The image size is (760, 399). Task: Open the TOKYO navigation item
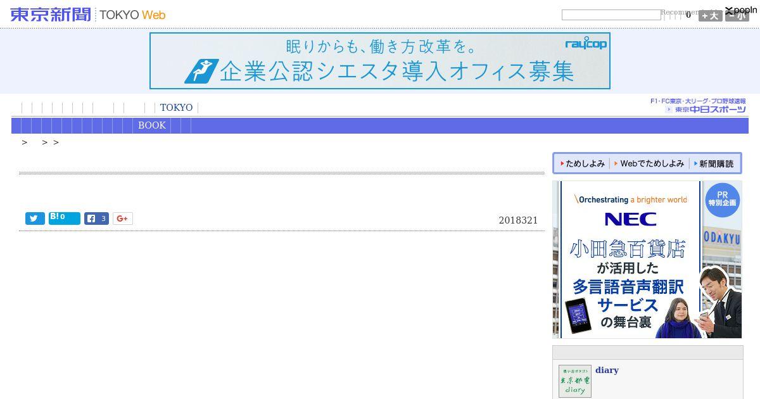tap(176, 108)
